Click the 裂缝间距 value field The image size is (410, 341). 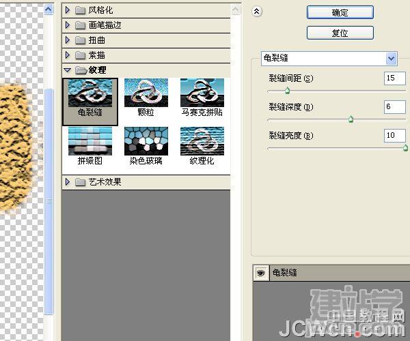click(x=395, y=78)
